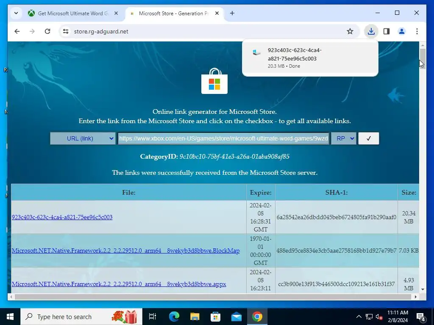Open downloaded file 923c403c in popup

pos(310,58)
